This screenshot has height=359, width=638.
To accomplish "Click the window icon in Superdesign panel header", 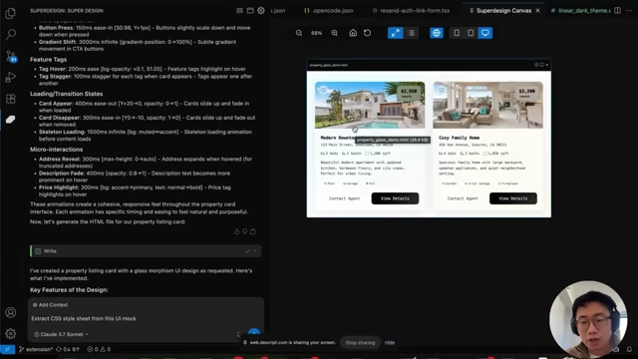I will point(250,11).
